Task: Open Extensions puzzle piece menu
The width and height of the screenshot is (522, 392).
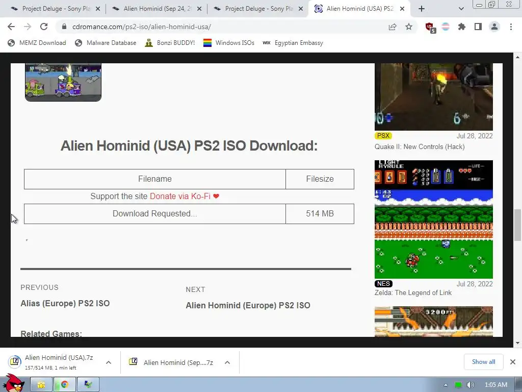Action: coord(462,27)
